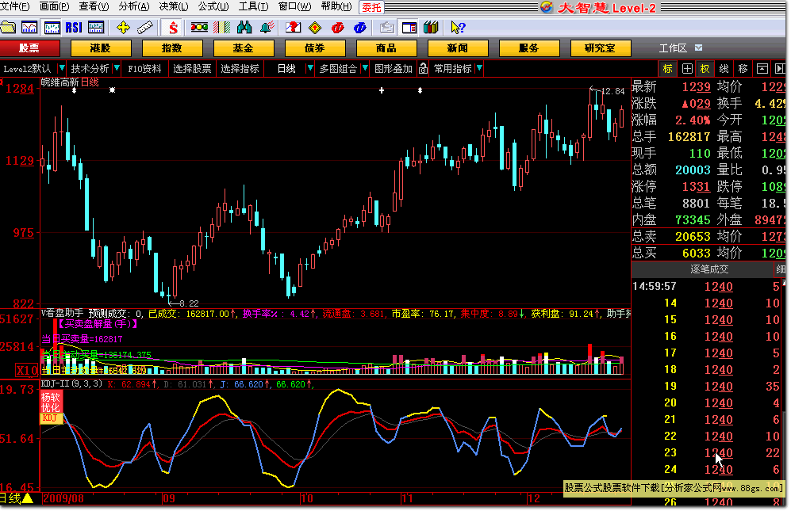Open the books library icon
Viewport: 791px width, 511px height.
431,27
